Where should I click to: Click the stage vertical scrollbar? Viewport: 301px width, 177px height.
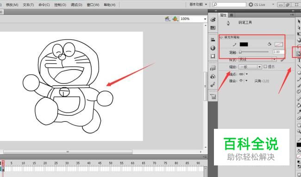coord(205,86)
